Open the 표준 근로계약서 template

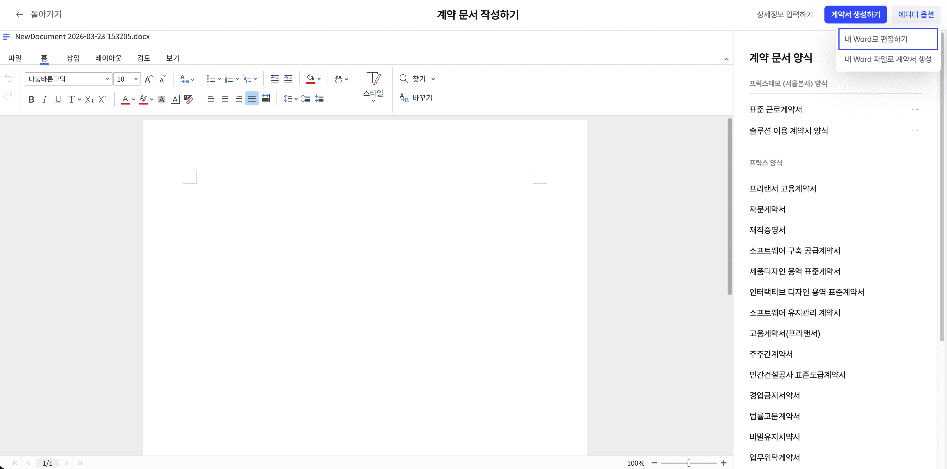[775, 110]
